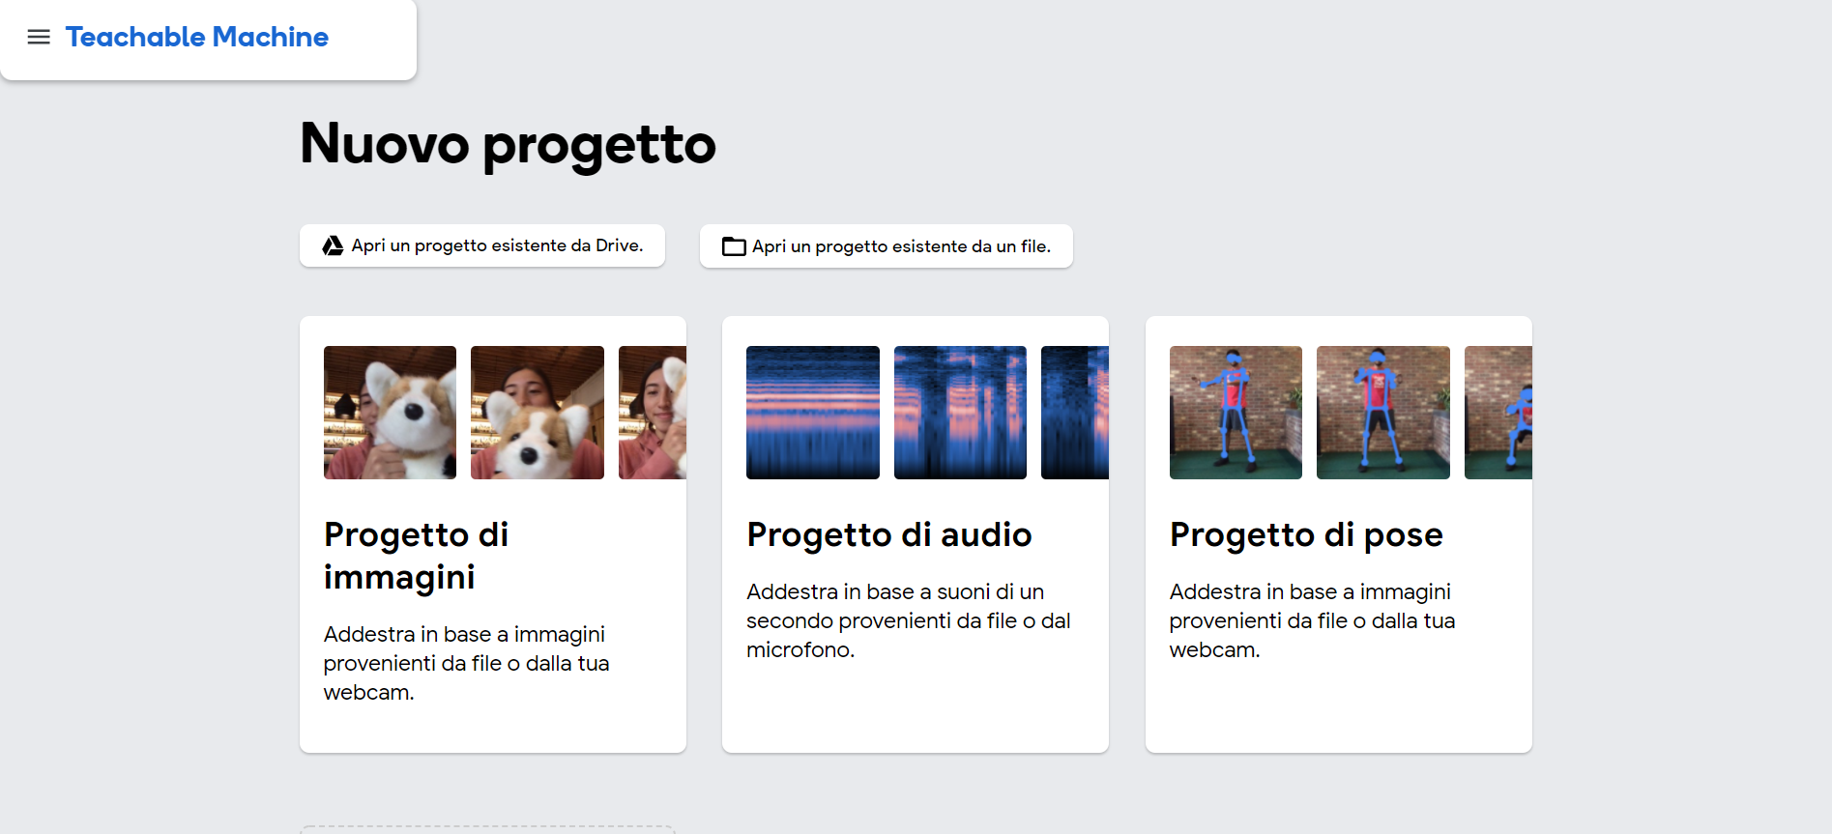
Task: Select the third cropped spectrogram thumbnail
Action: [x=1075, y=413]
